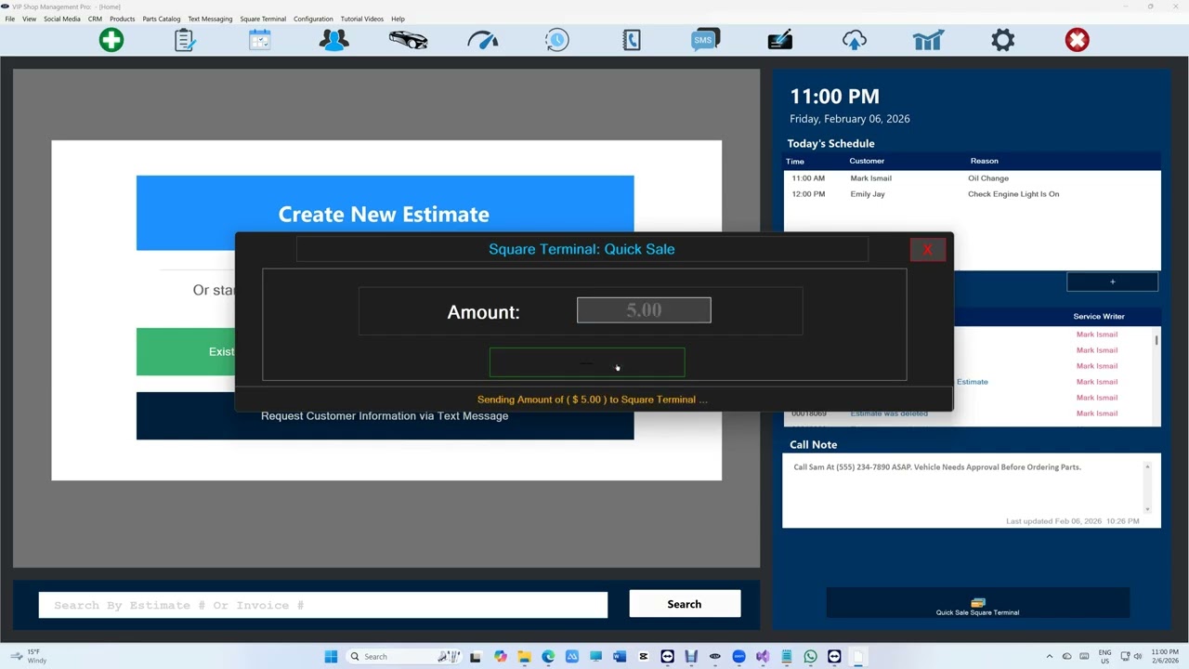Click the green outlined send button in dialog
The height and width of the screenshot is (669, 1189).
pyautogui.click(x=587, y=363)
